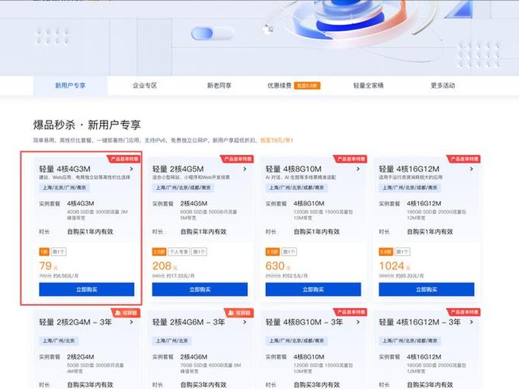519x389 pixels.
Task: Switch to the 新用户专享 tab
Action: click(x=70, y=86)
